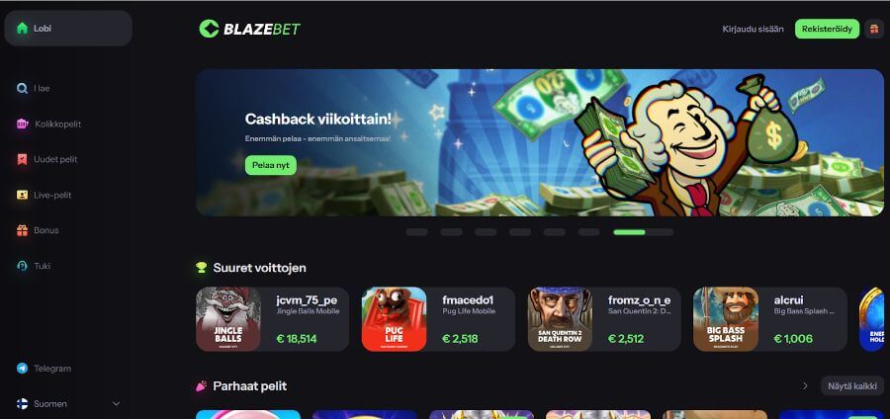Open the Jingle Balls game thumbnail

point(228,319)
